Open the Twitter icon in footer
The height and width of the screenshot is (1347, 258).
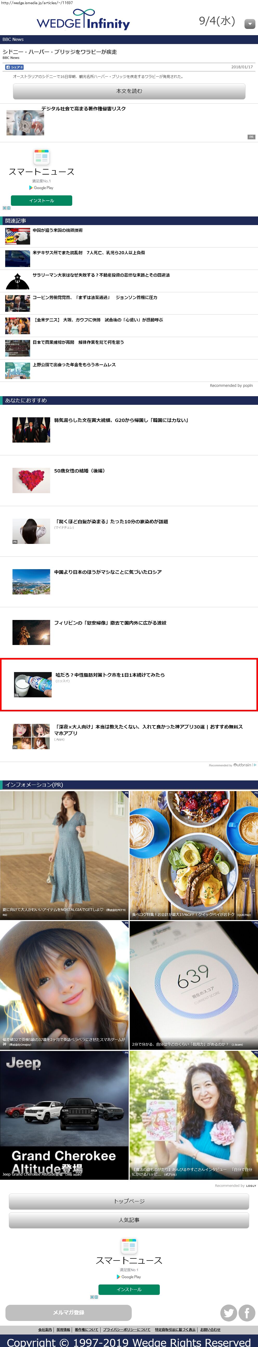[228, 1313]
